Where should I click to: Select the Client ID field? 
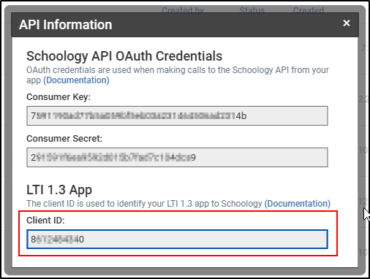tap(177, 240)
